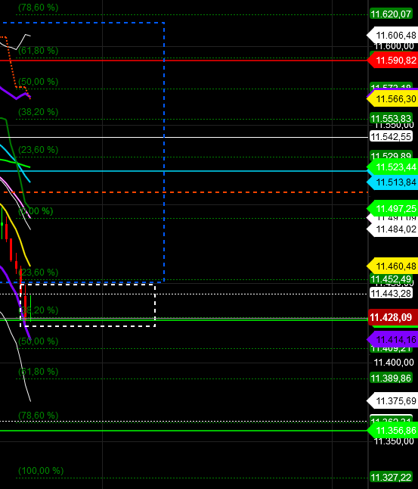
Task: Select the lower (50,00 %) Fibonacci label
Action: point(39,341)
